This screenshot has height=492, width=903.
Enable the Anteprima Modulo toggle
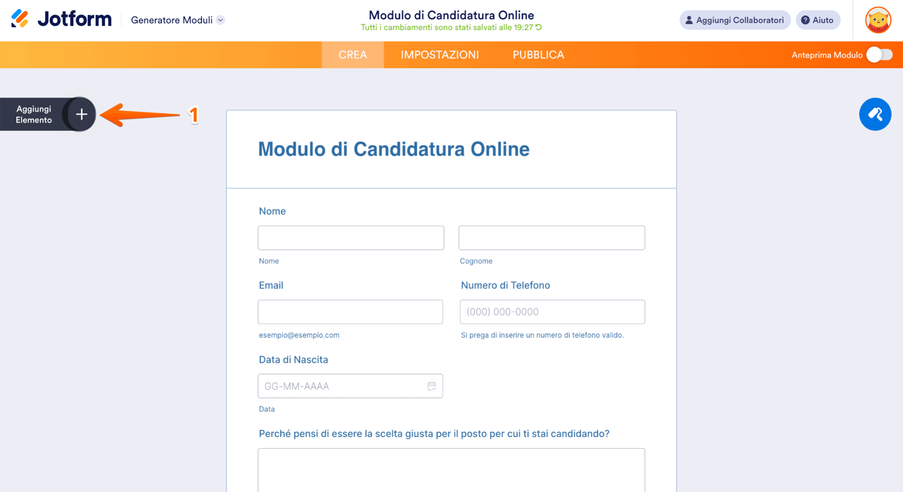click(x=879, y=55)
